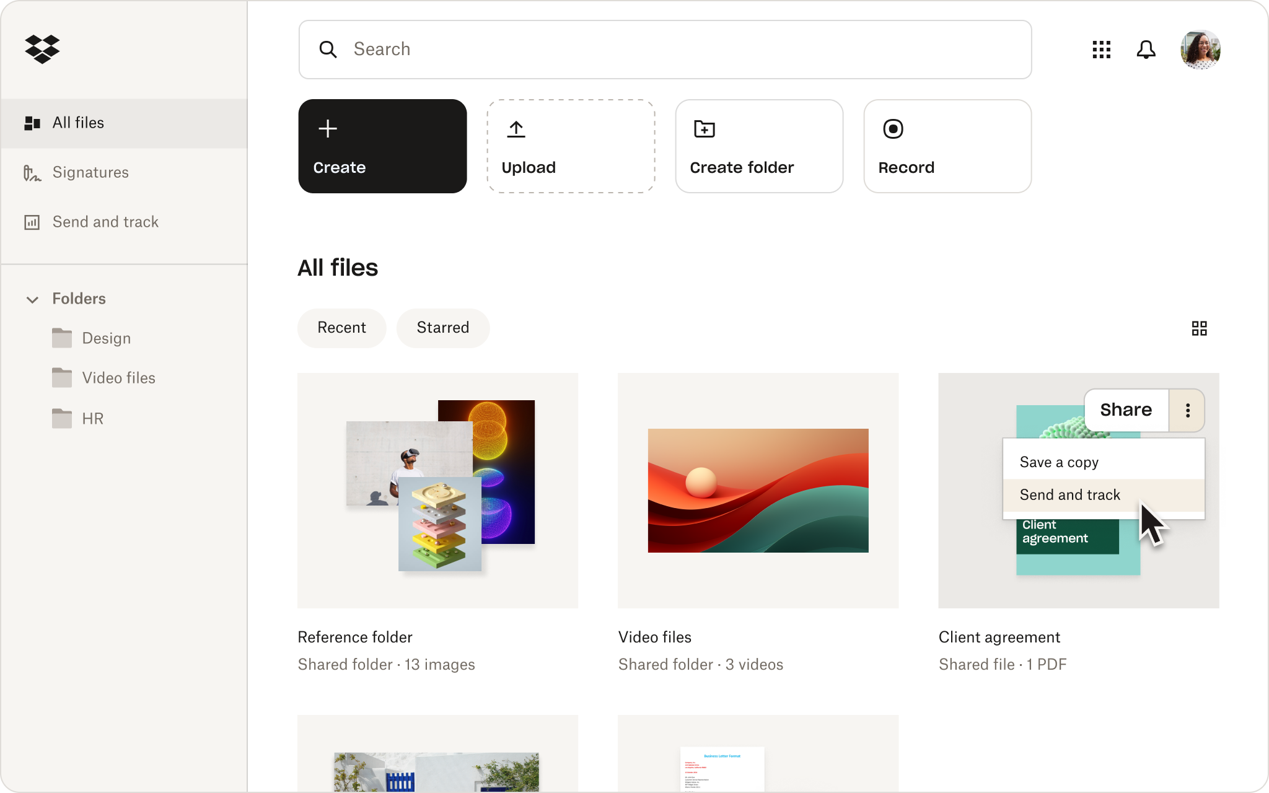The width and height of the screenshot is (1269, 793).
Task: Click the Upload icon button
Action: click(x=516, y=128)
